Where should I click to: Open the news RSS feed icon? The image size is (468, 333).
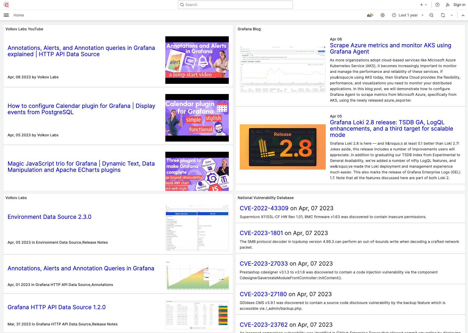[x=448, y=5]
